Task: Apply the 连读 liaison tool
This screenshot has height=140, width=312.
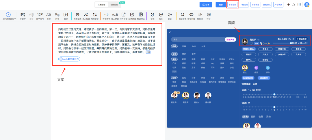Action: coord(49,16)
